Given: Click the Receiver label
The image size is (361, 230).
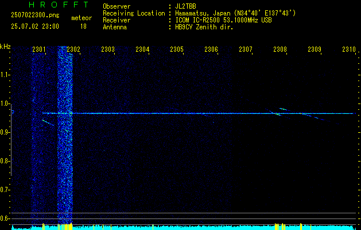Looking at the screenshot, I should pos(117,20).
